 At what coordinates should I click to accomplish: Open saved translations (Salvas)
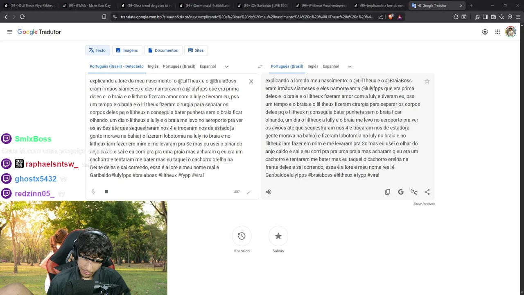tap(278, 236)
